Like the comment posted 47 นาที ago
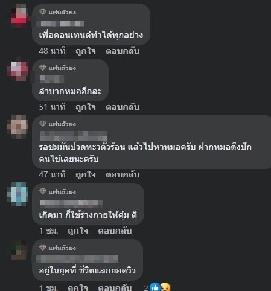The width and height of the screenshot is (271, 291). coord(86,174)
